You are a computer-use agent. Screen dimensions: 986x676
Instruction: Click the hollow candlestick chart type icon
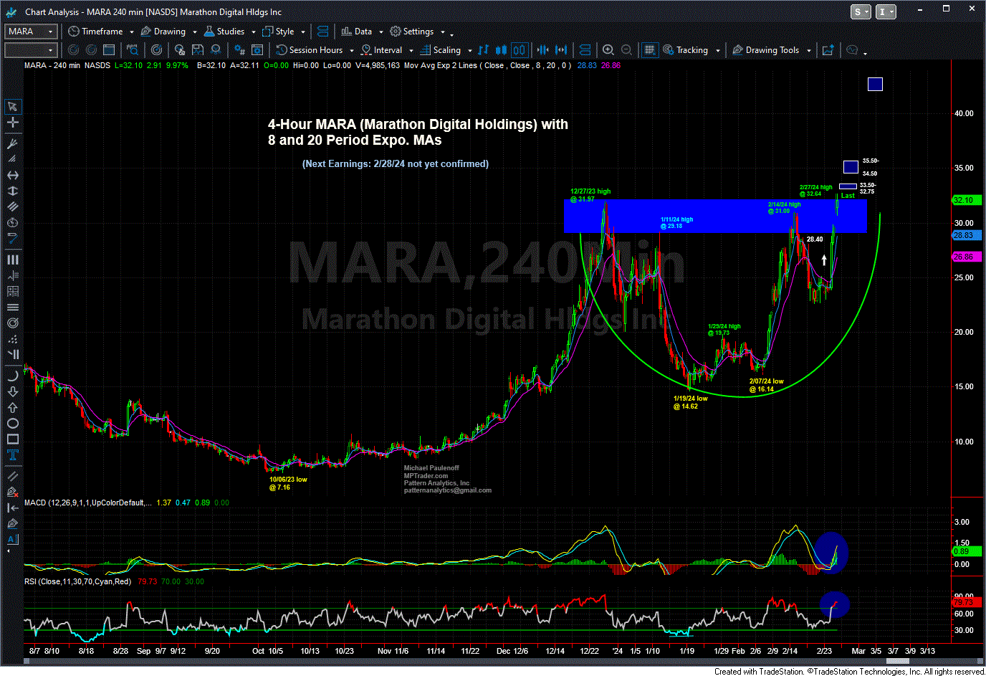(x=520, y=50)
